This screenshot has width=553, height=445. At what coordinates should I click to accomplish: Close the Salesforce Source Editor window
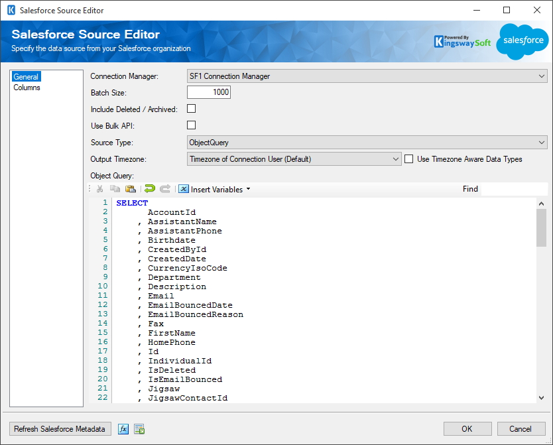(537, 10)
